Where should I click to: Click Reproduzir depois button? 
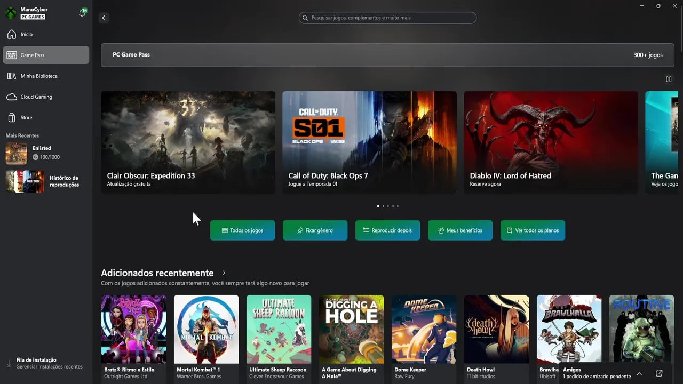tap(387, 230)
